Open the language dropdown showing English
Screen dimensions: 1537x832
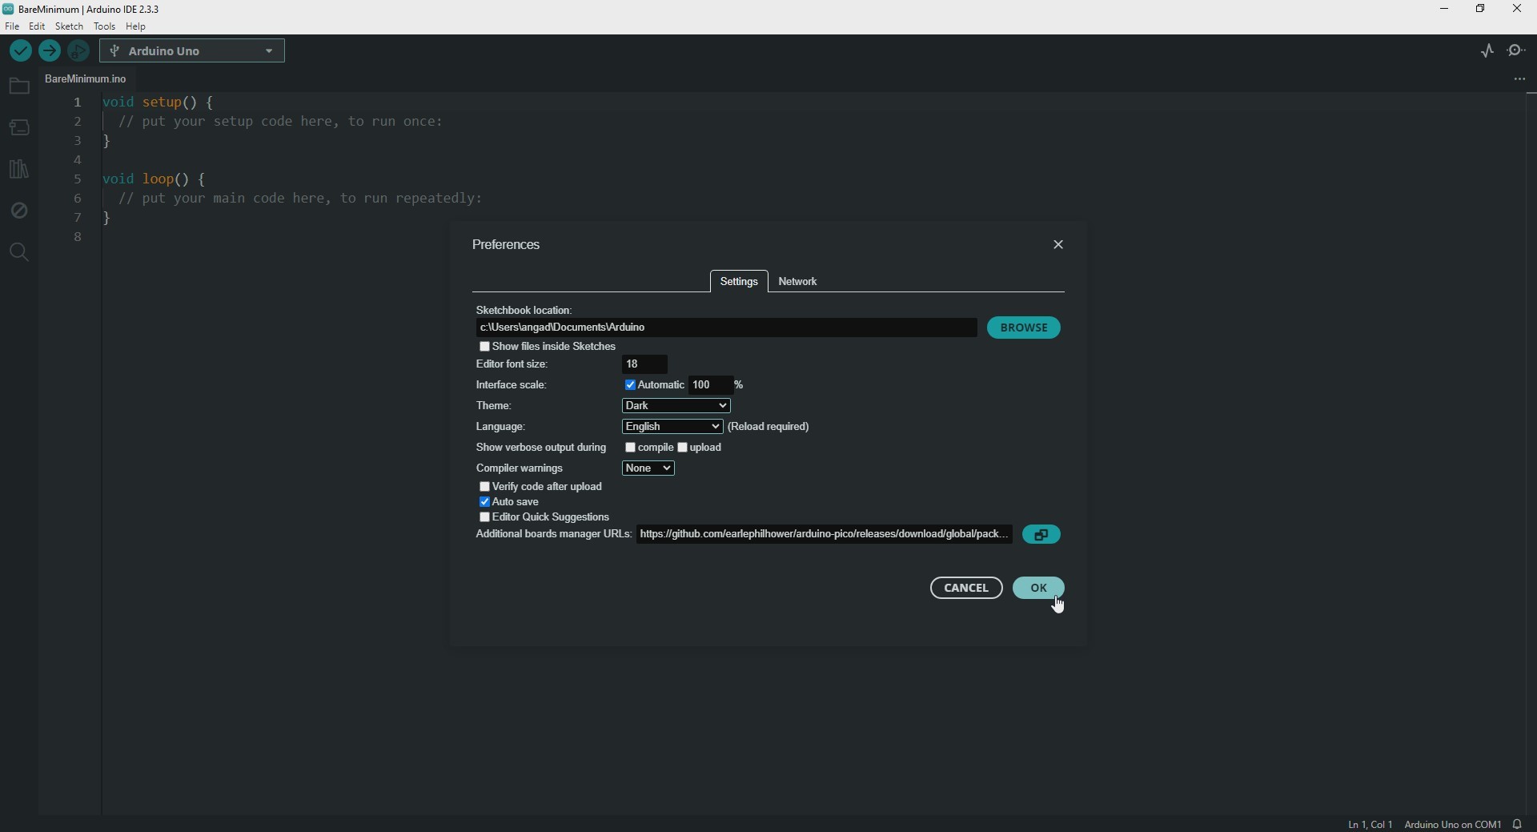(672, 427)
